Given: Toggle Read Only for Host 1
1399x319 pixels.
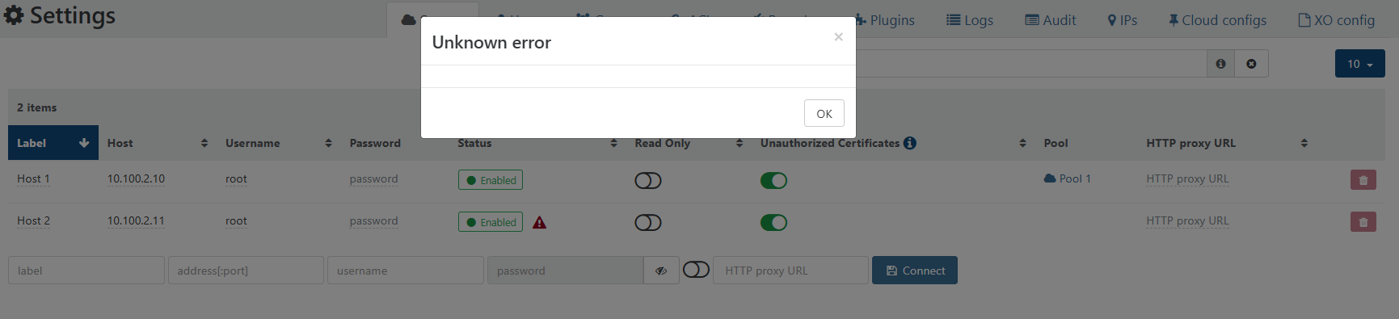Looking at the screenshot, I should (648, 180).
